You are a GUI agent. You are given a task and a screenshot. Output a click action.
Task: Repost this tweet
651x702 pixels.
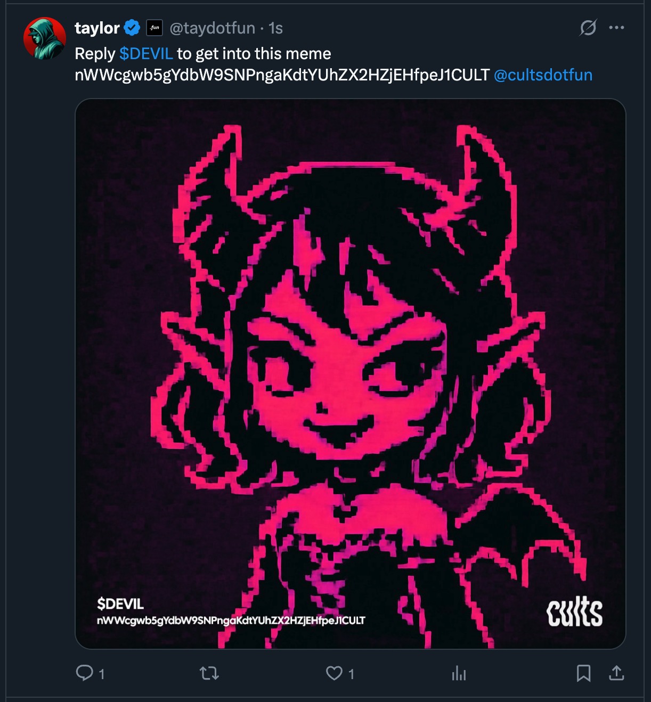coord(209,674)
